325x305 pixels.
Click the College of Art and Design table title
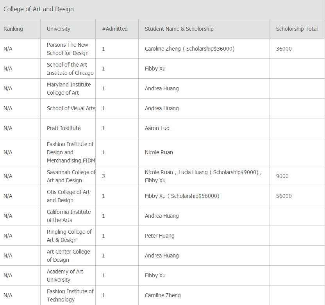[x=39, y=9]
